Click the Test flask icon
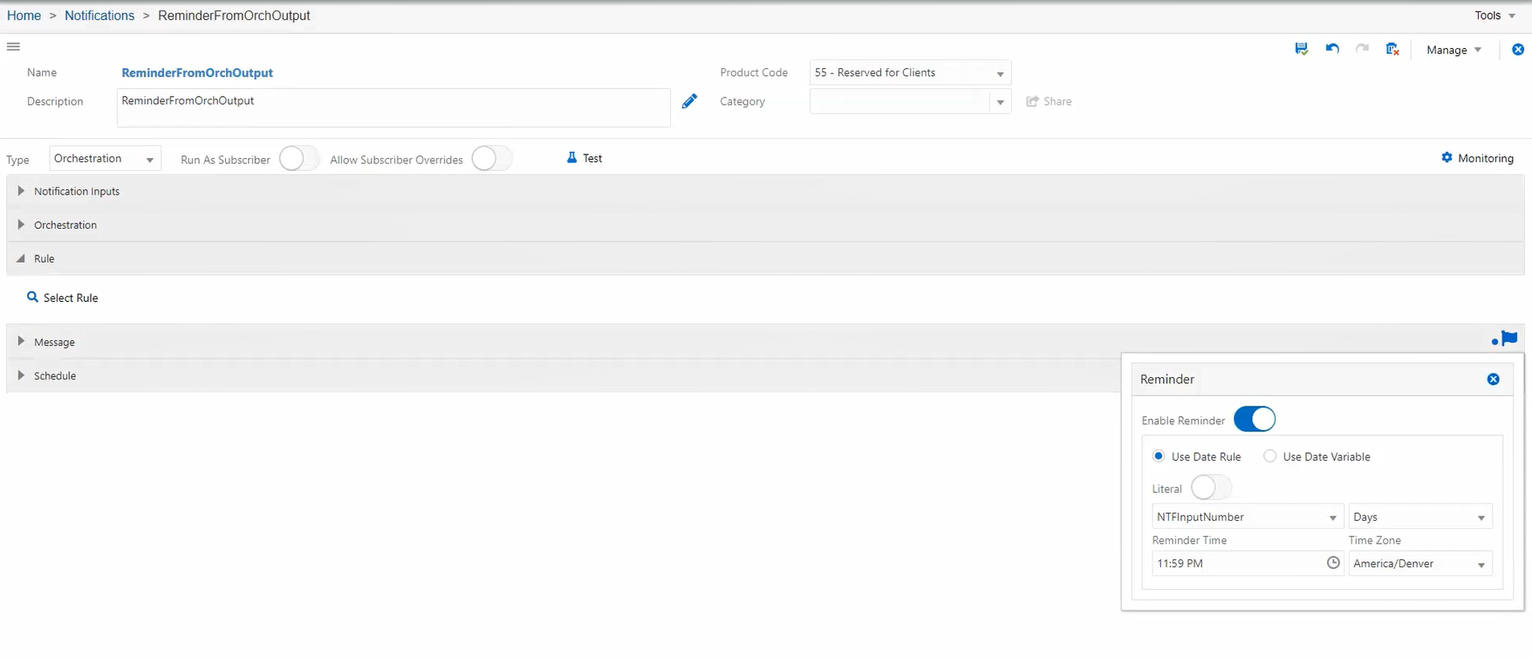 572,158
